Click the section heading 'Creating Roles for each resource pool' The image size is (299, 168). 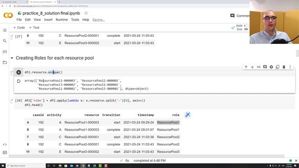coord(55,58)
